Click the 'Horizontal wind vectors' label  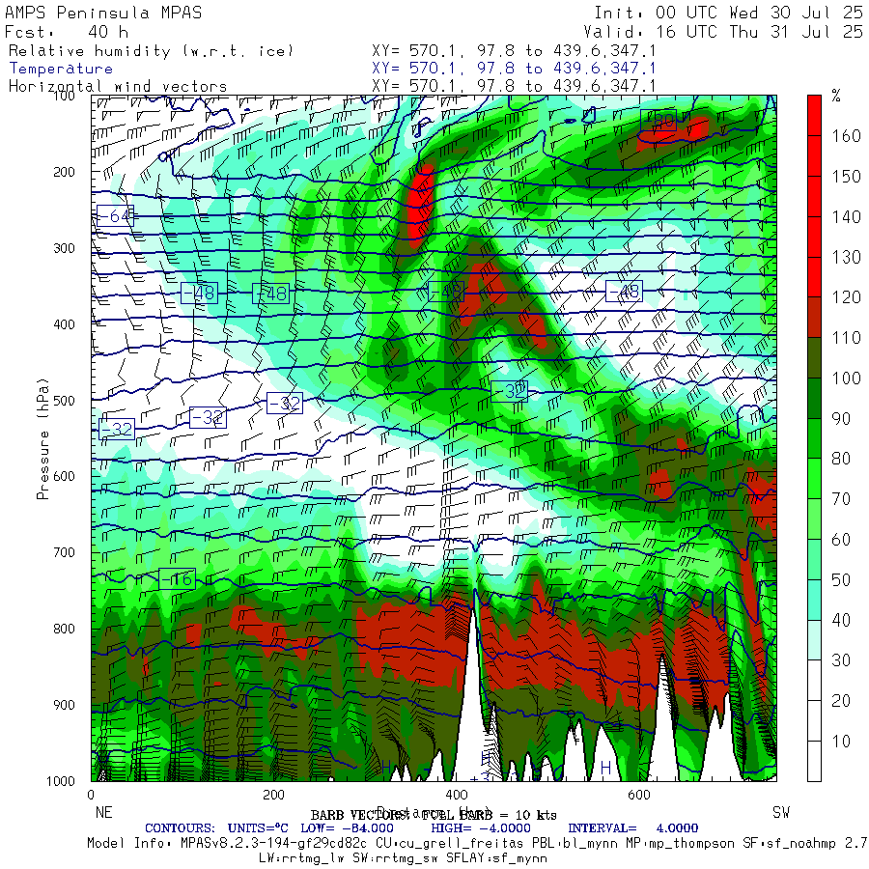(118, 87)
